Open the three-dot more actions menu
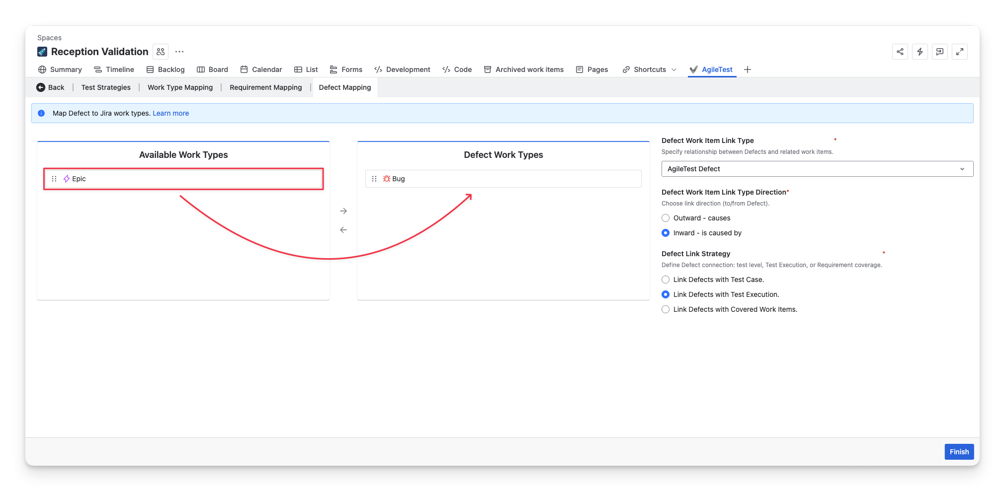The width and height of the screenshot is (1005, 491). point(179,52)
